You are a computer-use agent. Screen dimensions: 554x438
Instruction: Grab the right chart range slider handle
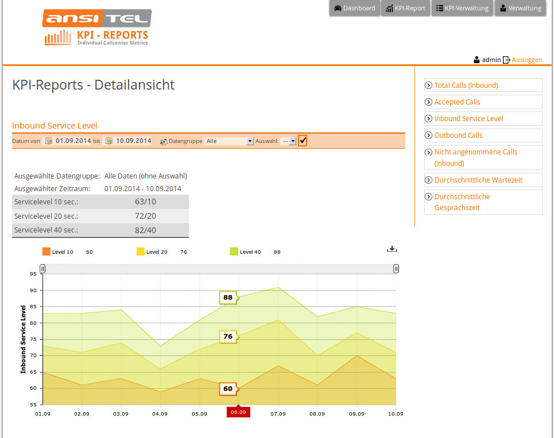click(396, 269)
